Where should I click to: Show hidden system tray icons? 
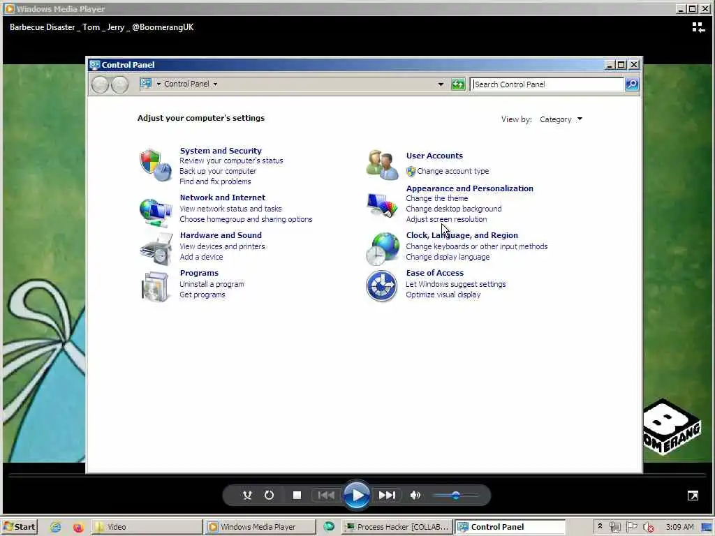tap(600, 526)
